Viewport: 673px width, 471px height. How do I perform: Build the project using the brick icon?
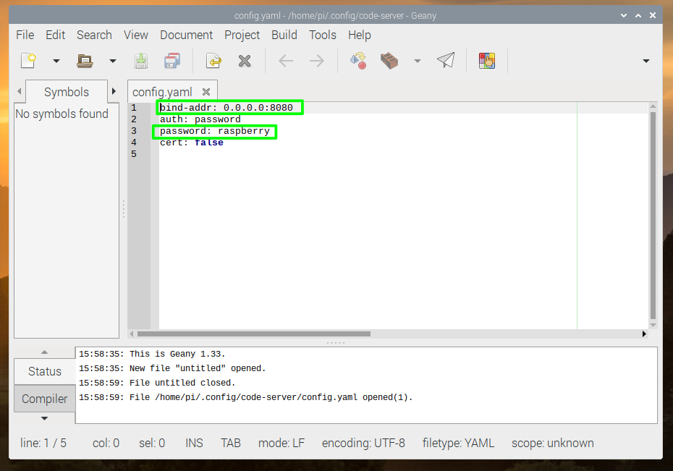(x=389, y=61)
